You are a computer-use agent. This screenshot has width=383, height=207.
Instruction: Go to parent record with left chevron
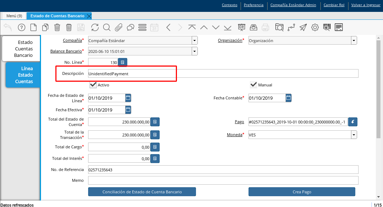tap(168, 27)
